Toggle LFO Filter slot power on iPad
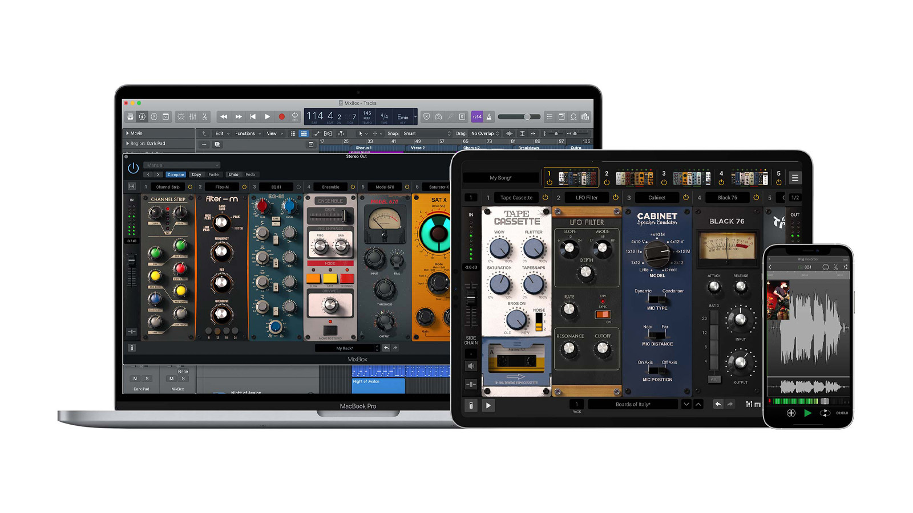Screen dimensions: 913x513 [x=615, y=198]
